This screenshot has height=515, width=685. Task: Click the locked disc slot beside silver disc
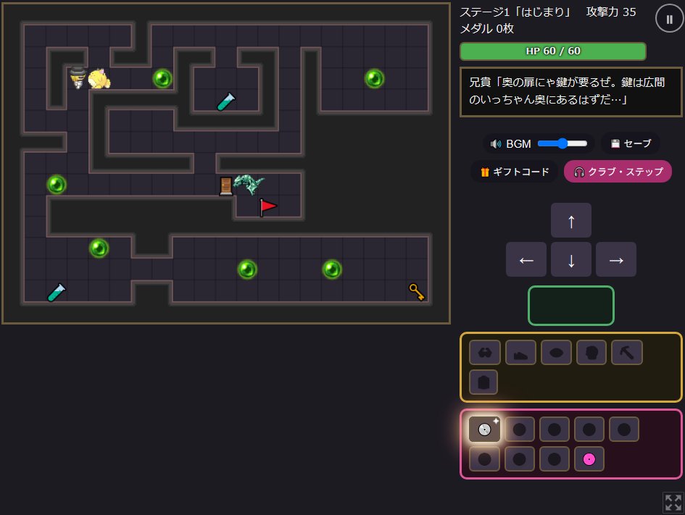coord(520,430)
